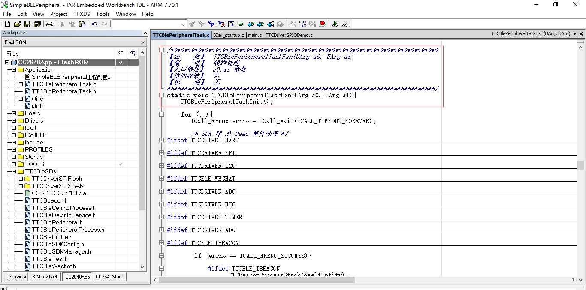Switch to the main.c editor tab
The height and width of the screenshot is (290, 586).
(255, 35)
